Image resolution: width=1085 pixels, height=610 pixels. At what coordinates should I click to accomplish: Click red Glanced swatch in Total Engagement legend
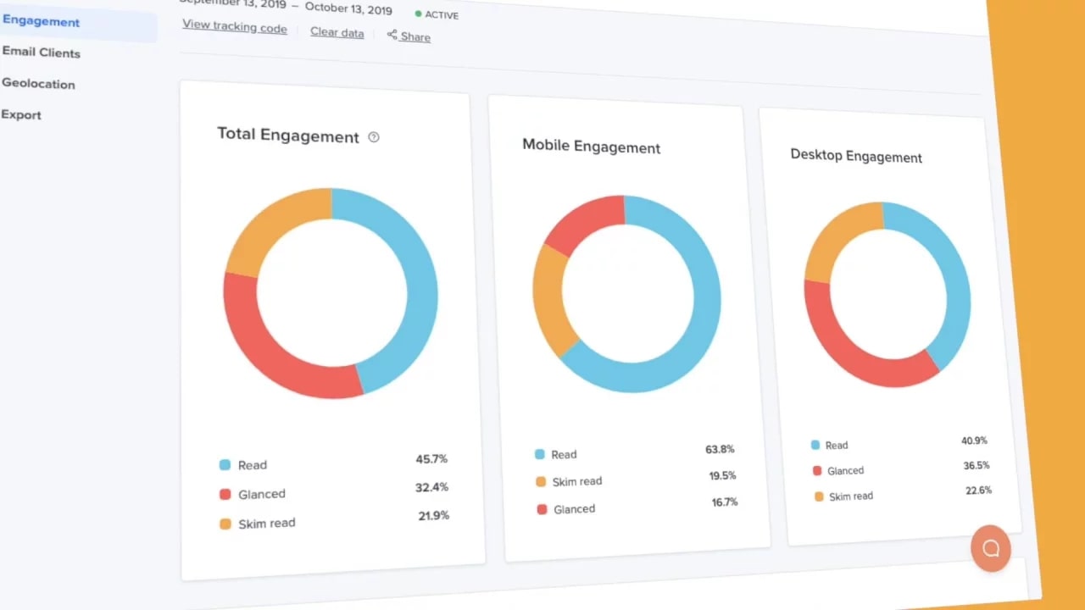coord(225,494)
